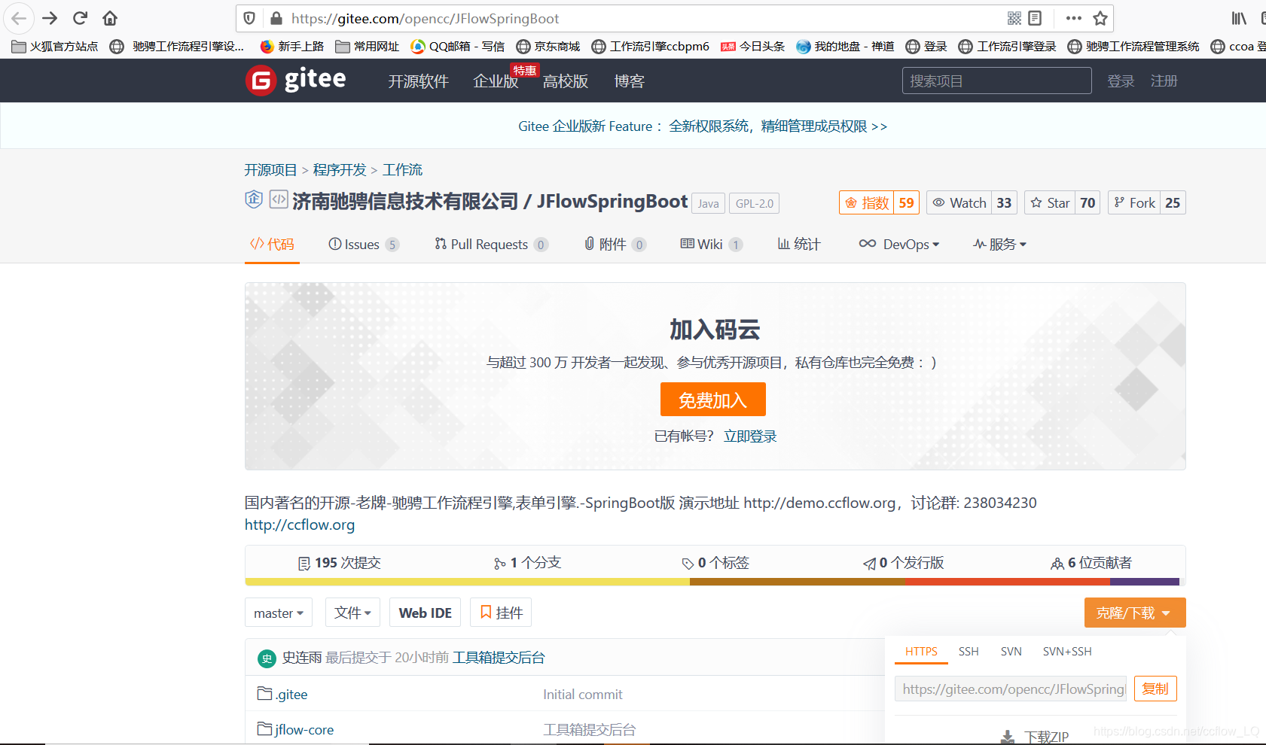1266x745 pixels.
Task: Click the Gitee logo
Action: click(x=296, y=80)
